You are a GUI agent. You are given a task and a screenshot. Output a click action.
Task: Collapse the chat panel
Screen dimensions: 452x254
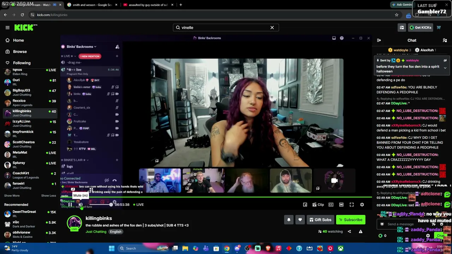pyautogui.click(x=379, y=40)
